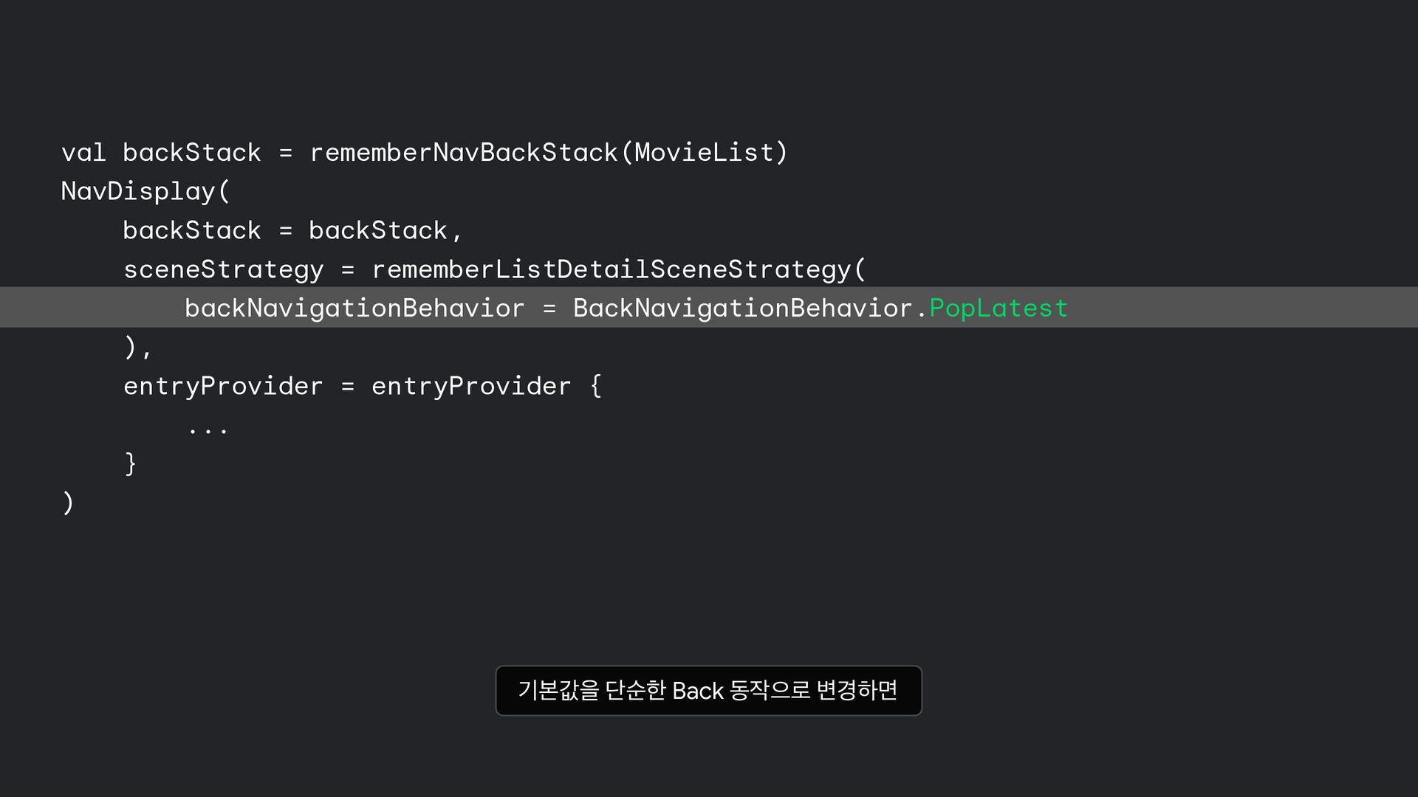The height and width of the screenshot is (797, 1418).
Task: Click the BackNavigationBehavior class name
Action: 742,308
